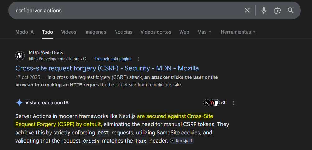Viewport: 312px width, 150px height.
Task: Click the Next.js +1 source chip
Action: pos(182,141)
